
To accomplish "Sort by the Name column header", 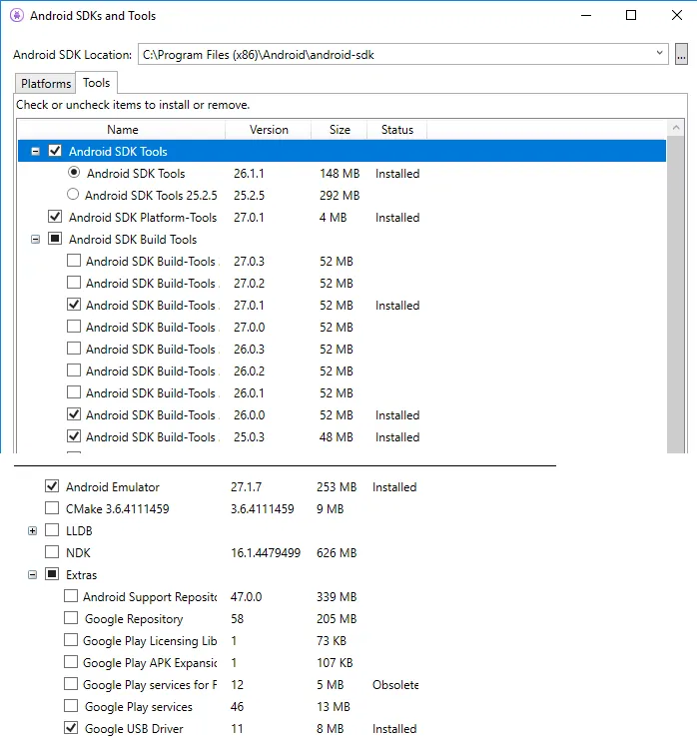I will point(122,130).
